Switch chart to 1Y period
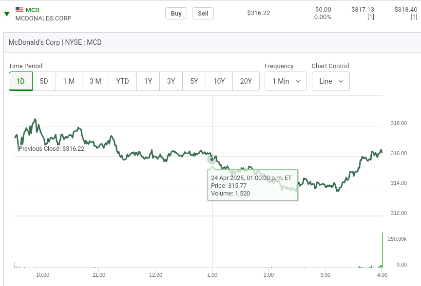This screenshot has height=286, width=421. click(x=148, y=81)
